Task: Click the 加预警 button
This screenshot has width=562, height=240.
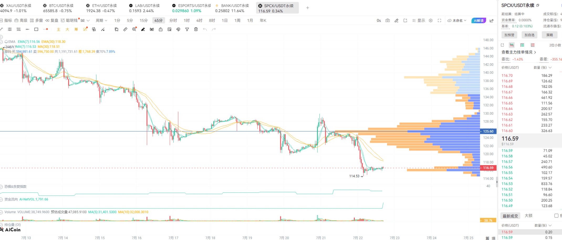Action: (x=509, y=35)
